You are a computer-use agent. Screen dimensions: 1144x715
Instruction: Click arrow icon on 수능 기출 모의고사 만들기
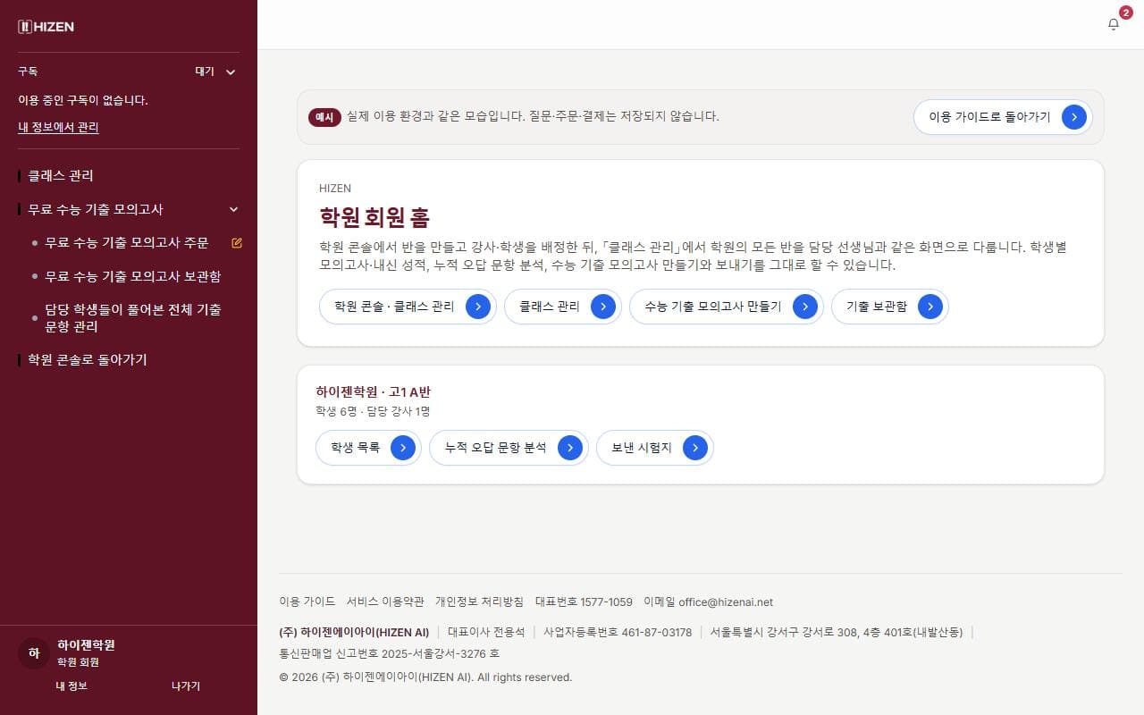(805, 307)
